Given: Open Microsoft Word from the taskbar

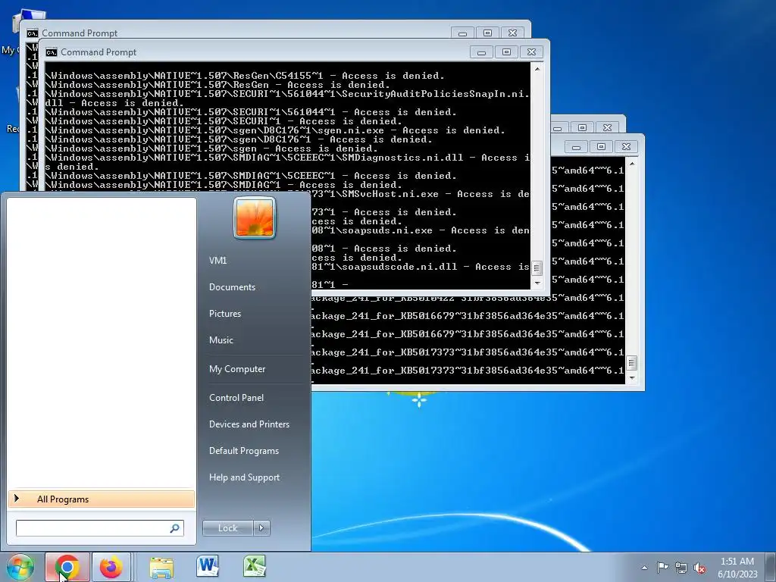Looking at the screenshot, I should 208,566.
